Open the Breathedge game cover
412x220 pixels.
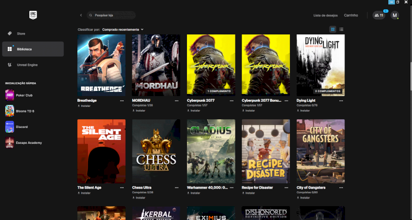point(101,65)
